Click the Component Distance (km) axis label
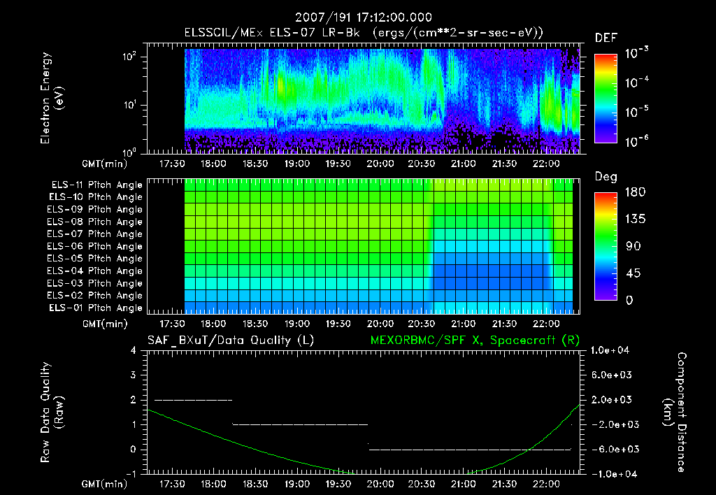The width and height of the screenshot is (716, 495). [675, 412]
